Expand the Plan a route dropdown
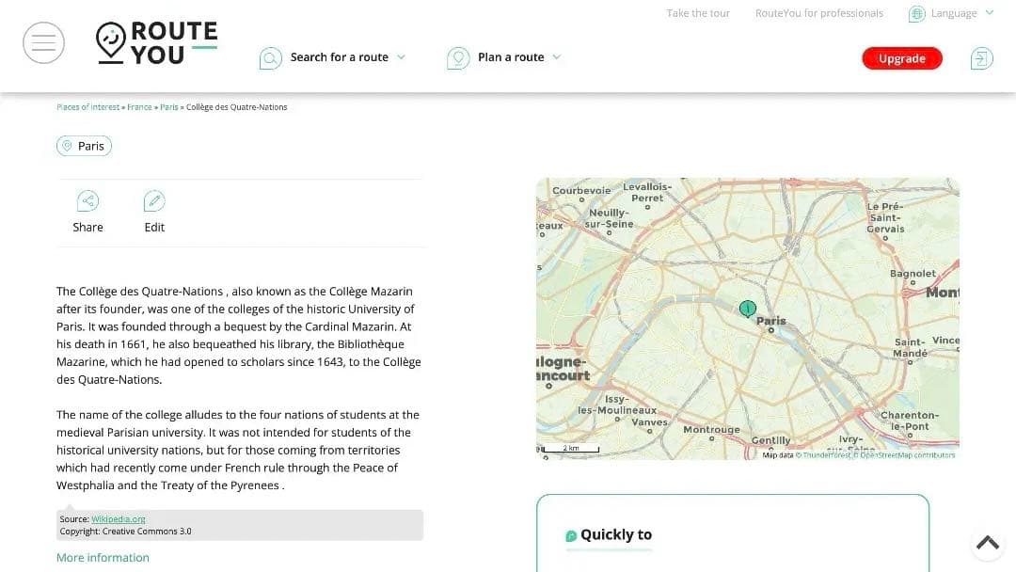 click(556, 57)
